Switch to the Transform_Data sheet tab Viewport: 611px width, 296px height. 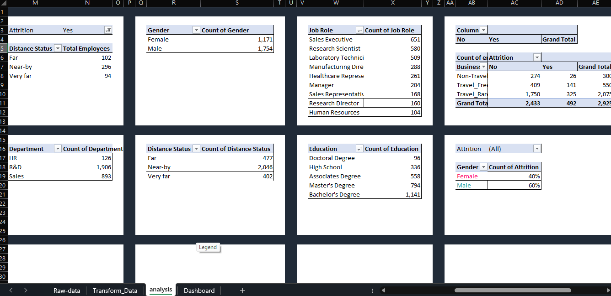pos(115,291)
